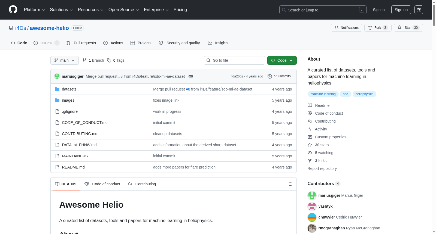Click Report repository link
The width and height of the screenshot is (436, 234).
(x=322, y=169)
